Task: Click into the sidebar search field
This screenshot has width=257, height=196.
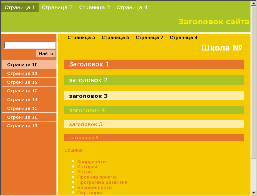Action: [x=30, y=45]
